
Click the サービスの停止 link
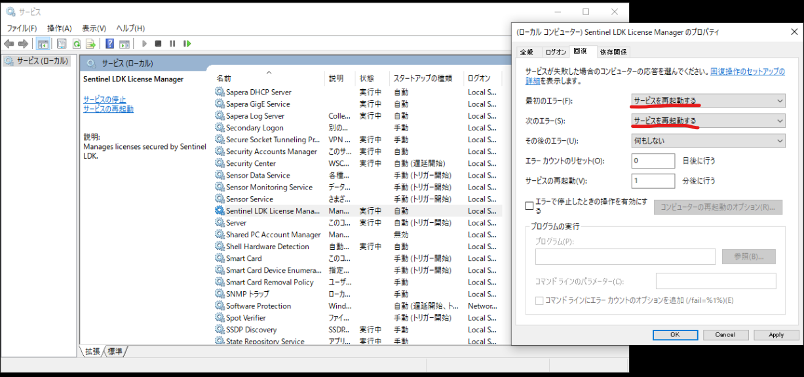105,100
